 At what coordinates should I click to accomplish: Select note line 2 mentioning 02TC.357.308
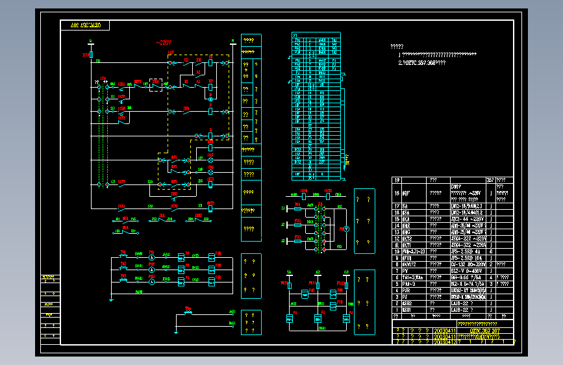[422, 62]
